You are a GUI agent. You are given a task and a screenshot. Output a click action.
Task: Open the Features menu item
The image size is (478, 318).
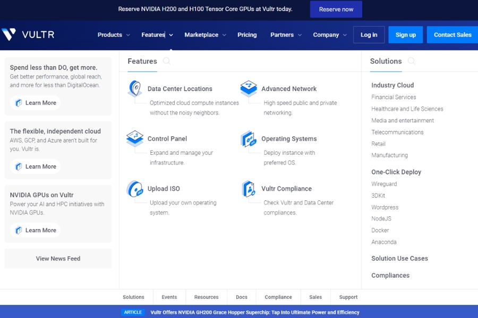point(153,34)
